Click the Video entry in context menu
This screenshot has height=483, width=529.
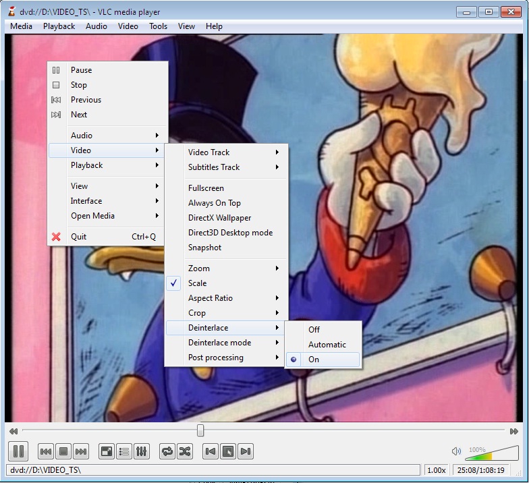tap(107, 150)
